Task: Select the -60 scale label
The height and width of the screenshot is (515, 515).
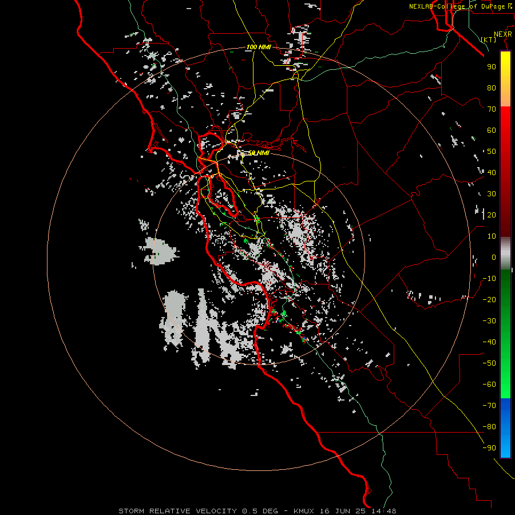Action: pyautogui.click(x=489, y=385)
